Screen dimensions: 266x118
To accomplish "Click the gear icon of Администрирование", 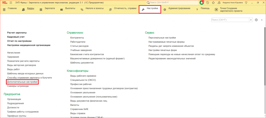I will 165,10.
